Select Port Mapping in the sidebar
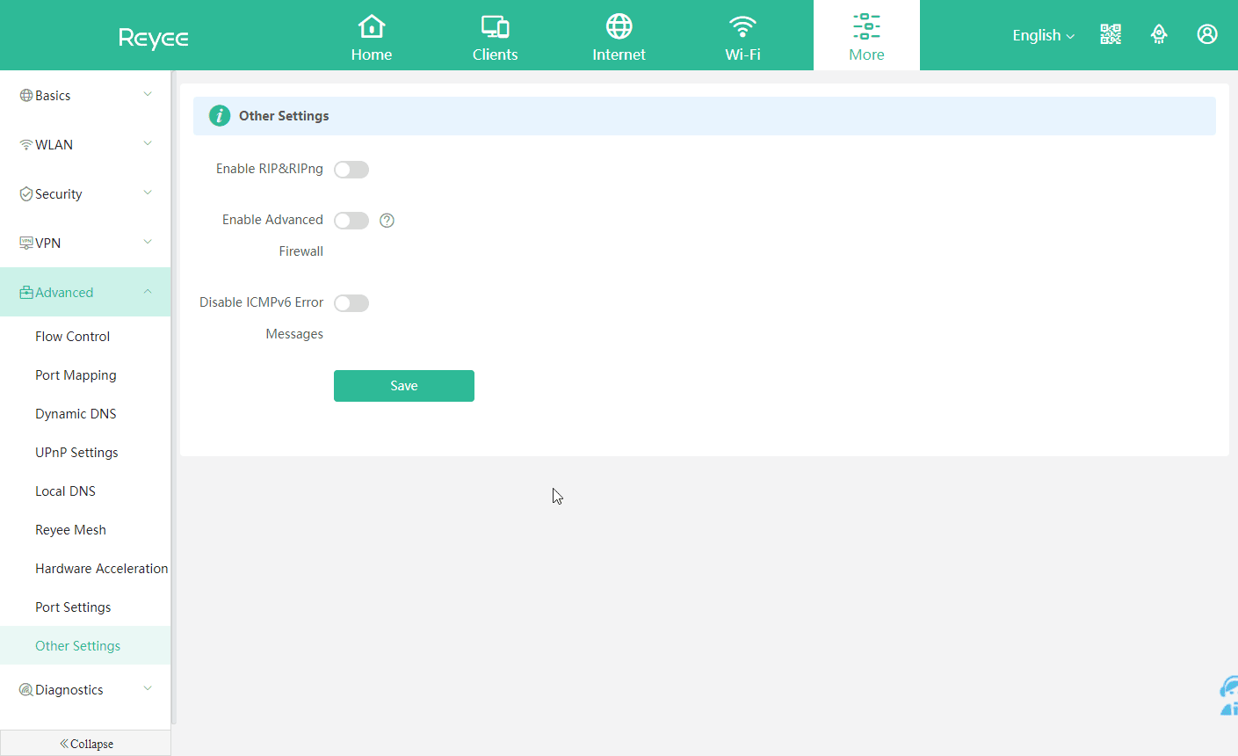1238x756 pixels. (76, 375)
